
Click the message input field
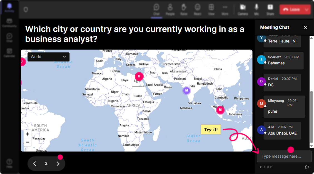(x=284, y=157)
